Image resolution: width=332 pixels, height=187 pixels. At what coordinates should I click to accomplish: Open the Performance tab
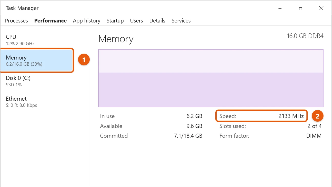pyautogui.click(x=51, y=21)
